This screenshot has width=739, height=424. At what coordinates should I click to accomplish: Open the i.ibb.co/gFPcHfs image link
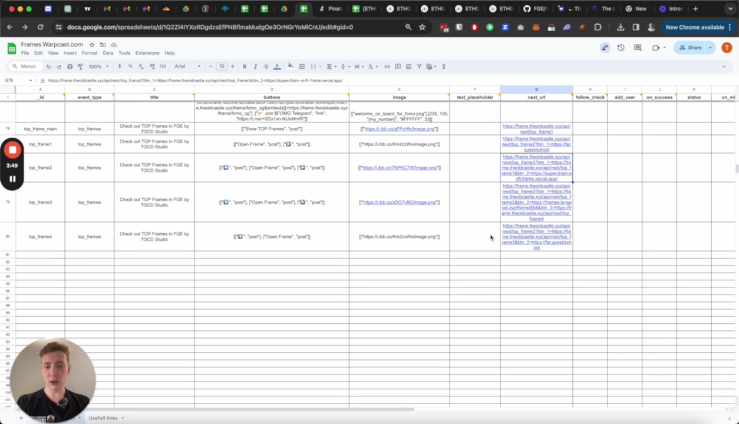coord(399,129)
